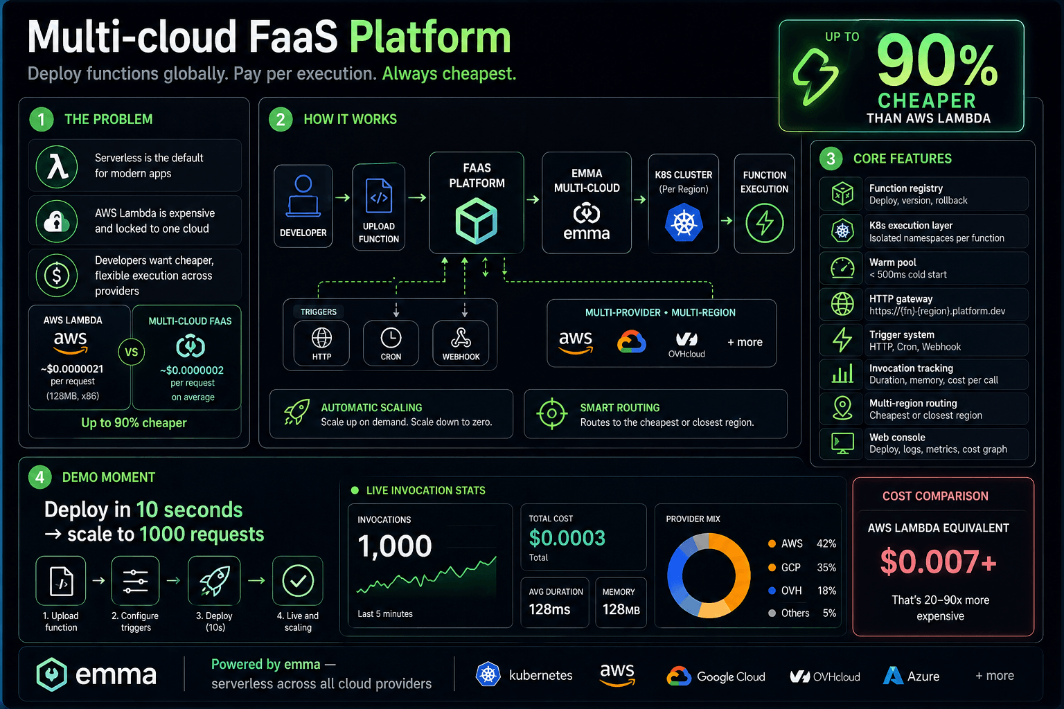This screenshot has height=709, width=1064.
Task: Click the AWS logo in Multi-provider box
Action: point(576,342)
